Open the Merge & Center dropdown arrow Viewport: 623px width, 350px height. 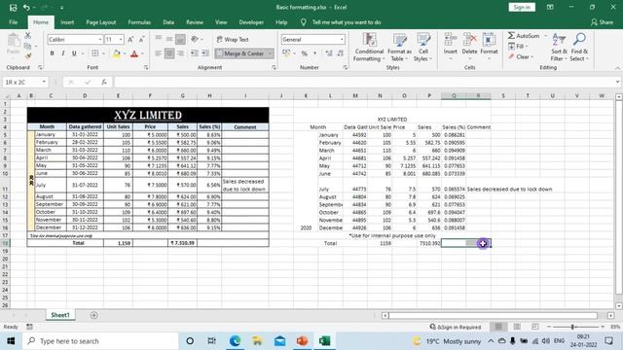270,53
